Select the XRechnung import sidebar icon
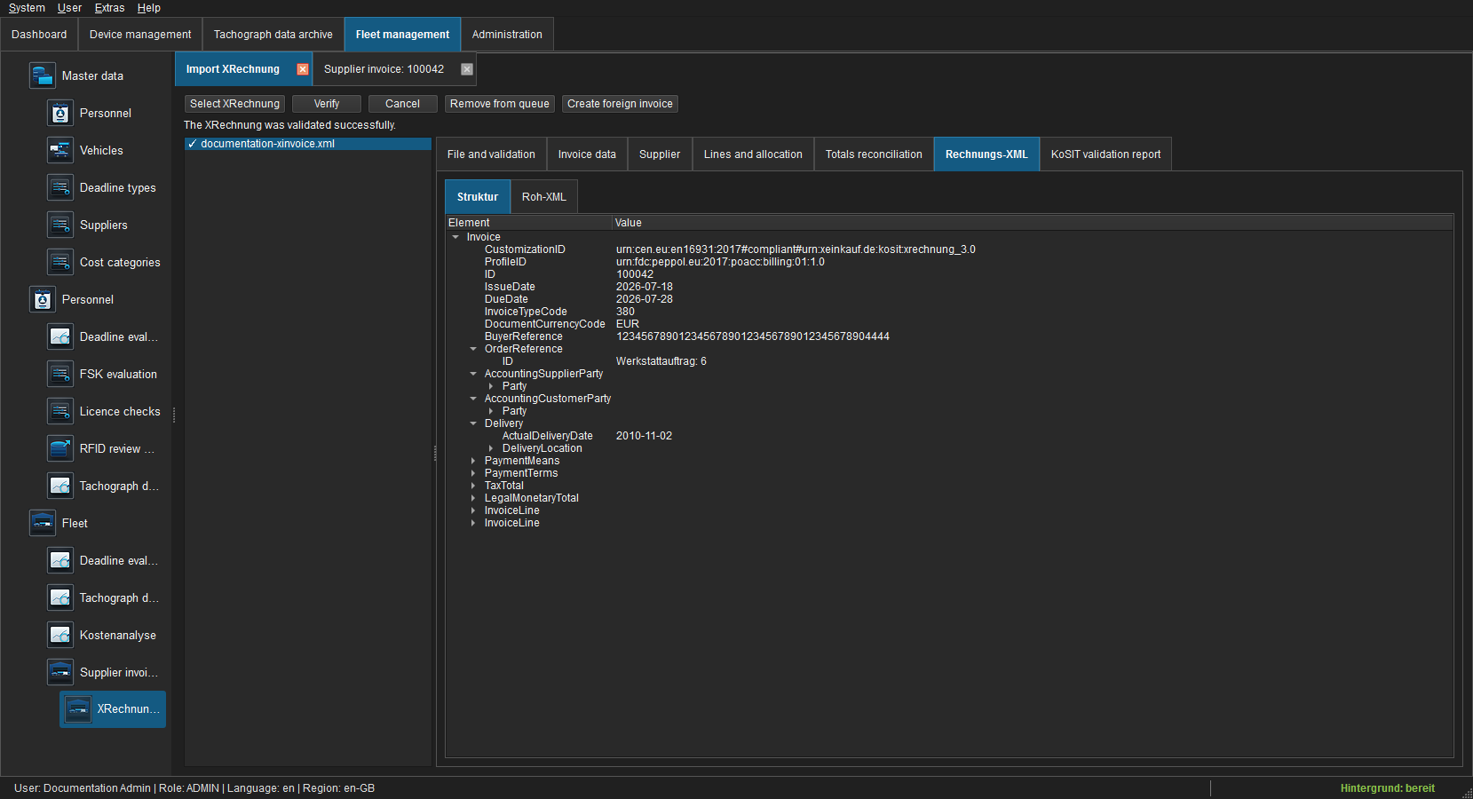The height and width of the screenshot is (799, 1473). [78, 709]
